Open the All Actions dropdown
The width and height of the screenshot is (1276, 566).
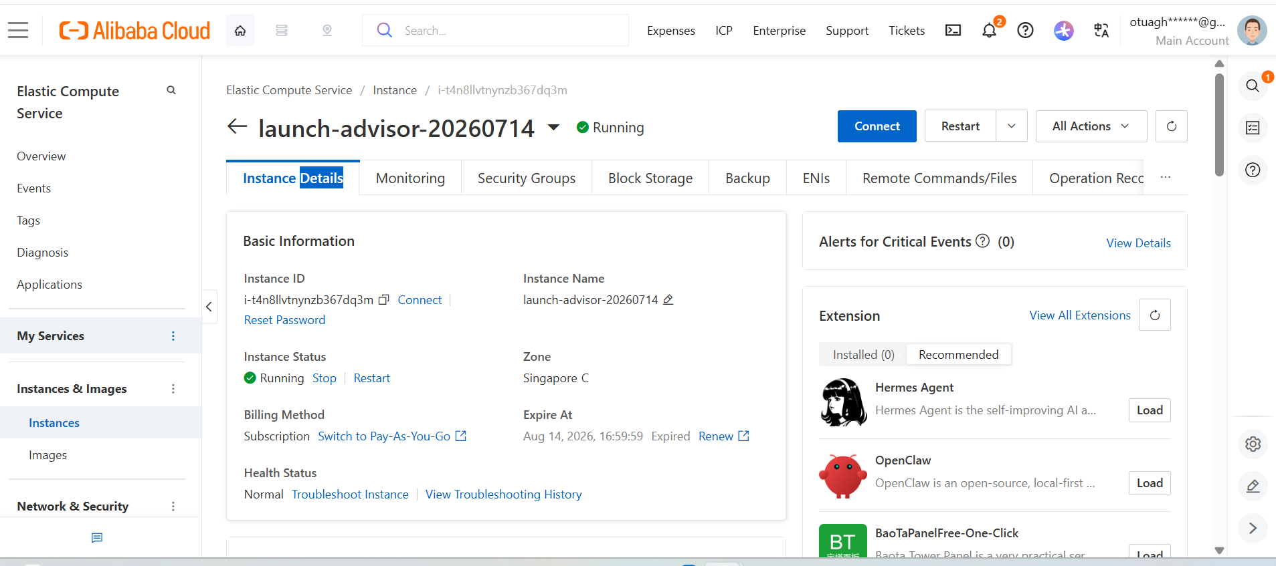click(1091, 126)
